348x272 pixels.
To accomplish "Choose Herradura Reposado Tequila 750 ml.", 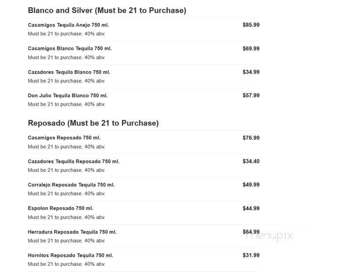I will click(x=72, y=232).
